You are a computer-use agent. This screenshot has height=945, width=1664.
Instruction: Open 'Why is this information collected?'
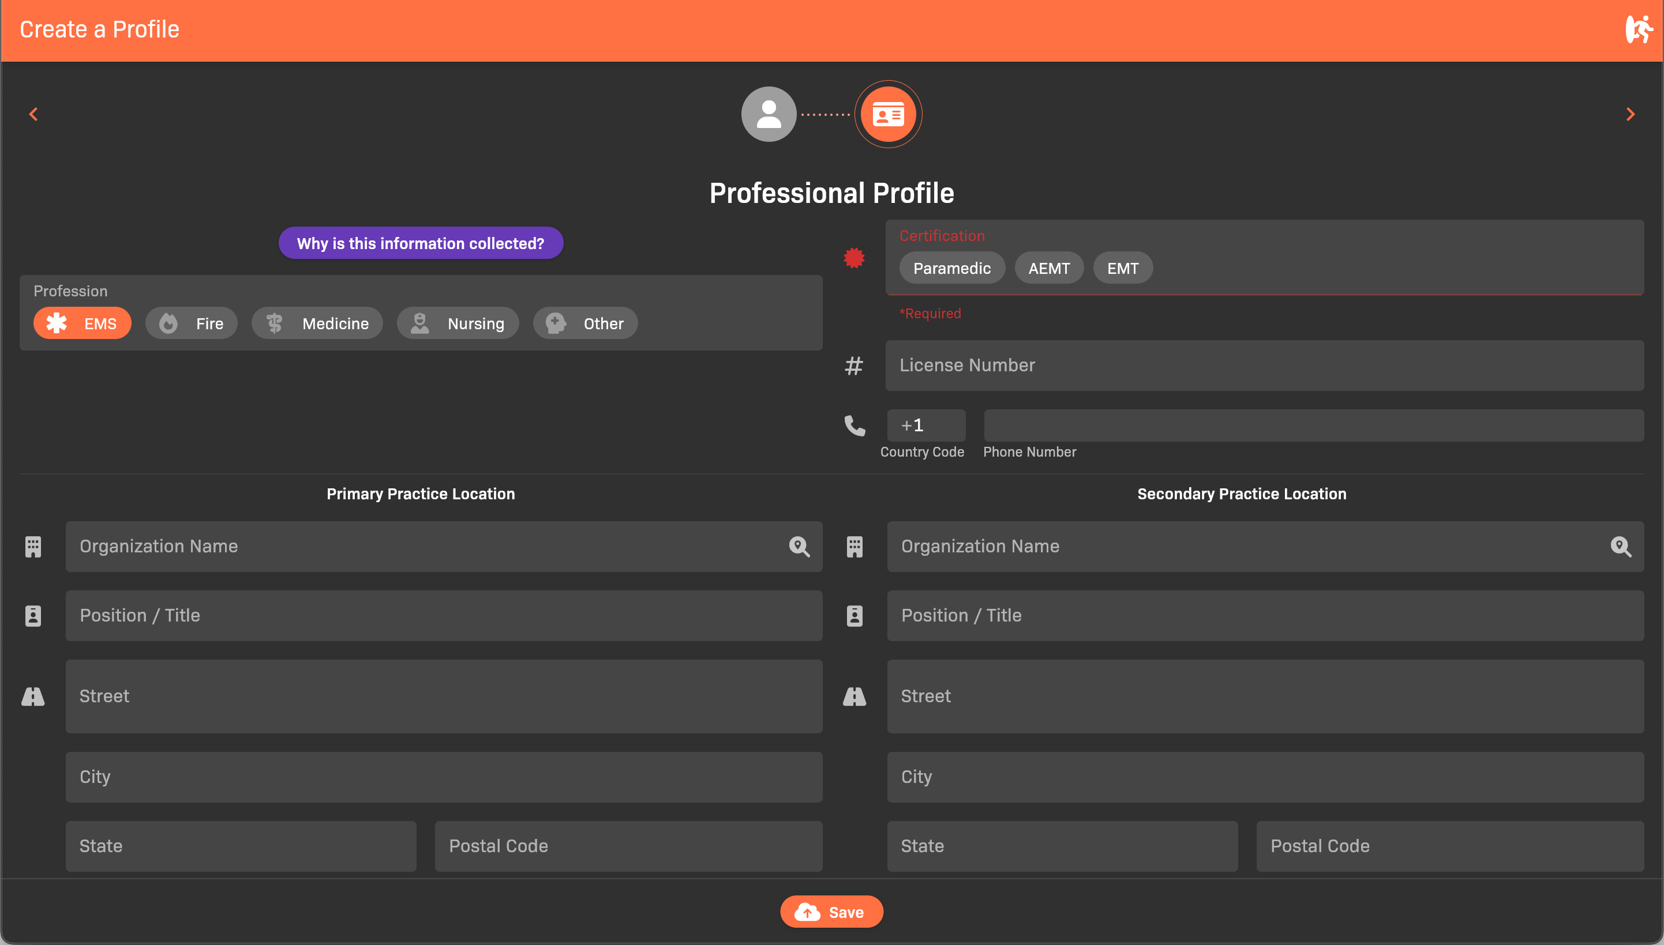click(420, 243)
